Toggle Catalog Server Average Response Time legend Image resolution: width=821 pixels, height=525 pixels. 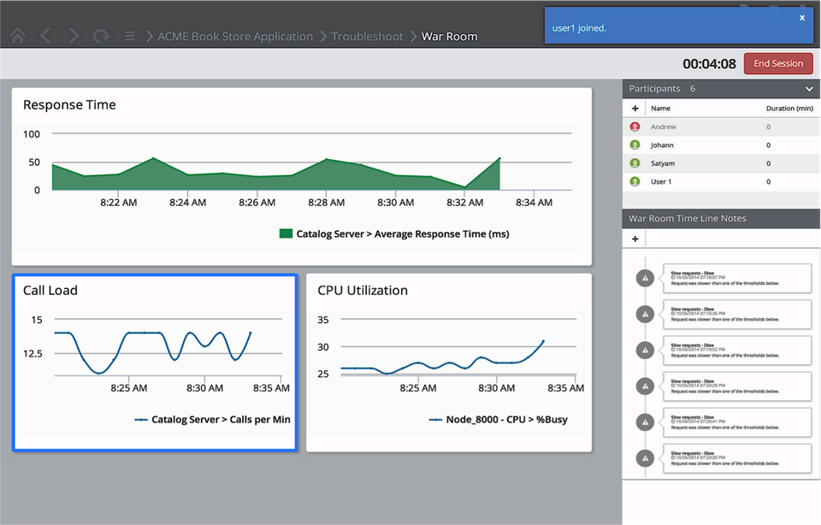point(394,234)
